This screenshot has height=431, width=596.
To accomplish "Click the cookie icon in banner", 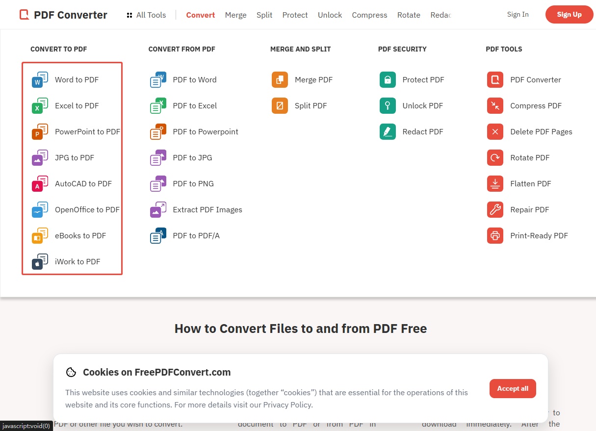I will [x=71, y=372].
